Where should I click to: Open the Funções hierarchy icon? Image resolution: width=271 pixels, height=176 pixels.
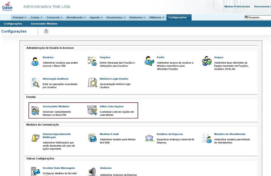(x=92, y=61)
